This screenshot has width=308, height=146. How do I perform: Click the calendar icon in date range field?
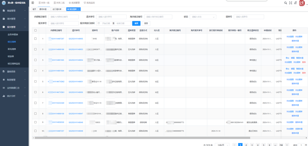click(99, 23)
